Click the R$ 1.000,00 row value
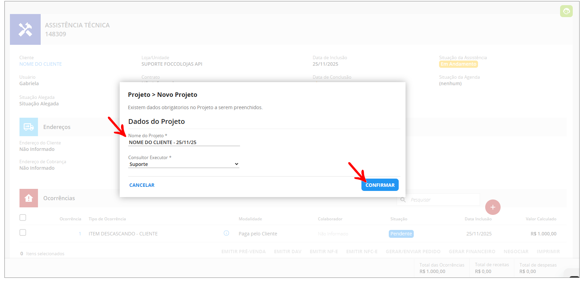583x284 pixels. point(543,234)
